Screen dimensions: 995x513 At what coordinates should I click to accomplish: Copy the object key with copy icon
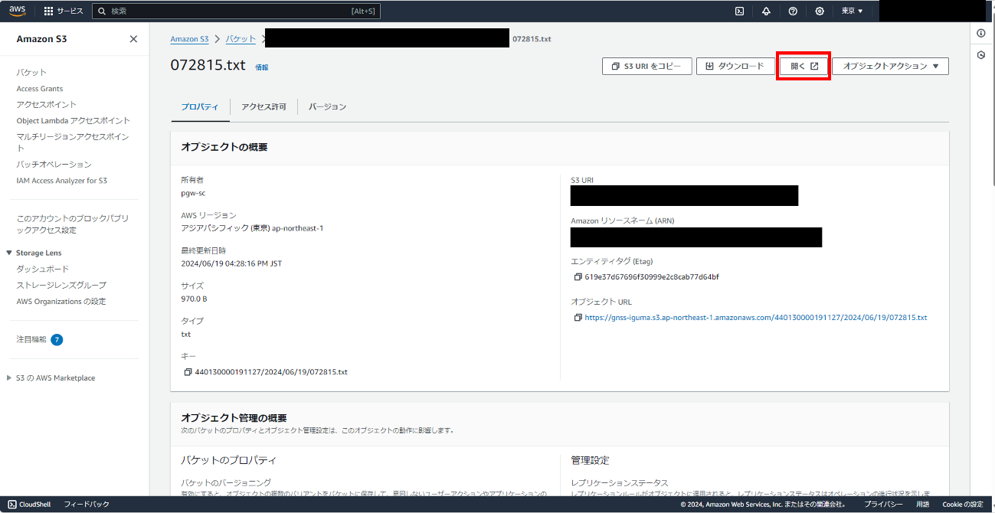(188, 372)
